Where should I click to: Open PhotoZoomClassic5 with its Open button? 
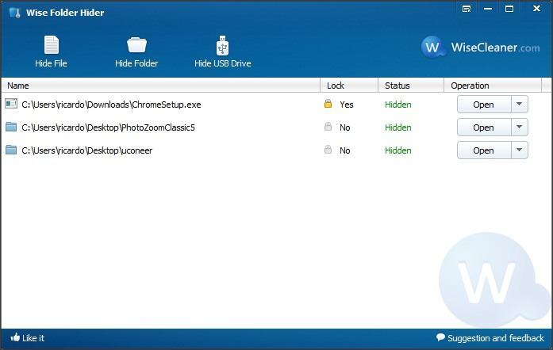(484, 127)
